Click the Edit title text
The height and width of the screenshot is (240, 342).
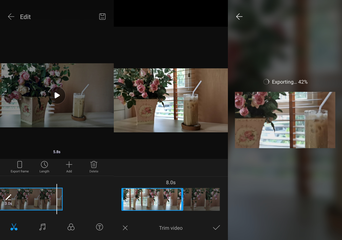(25, 17)
